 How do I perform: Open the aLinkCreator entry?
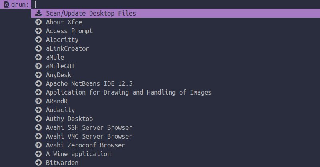pyautogui.click(x=176, y=48)
